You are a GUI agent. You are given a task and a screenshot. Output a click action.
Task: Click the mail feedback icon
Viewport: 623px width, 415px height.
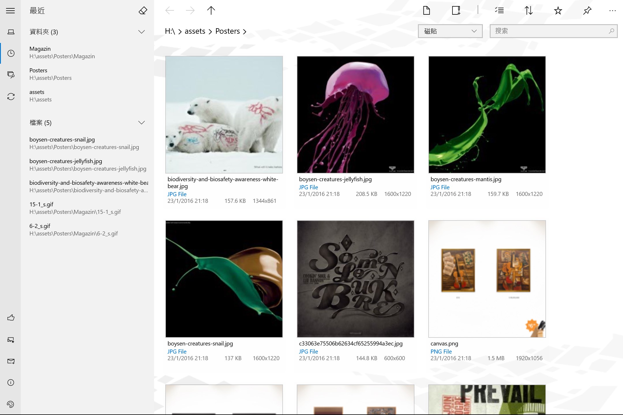click(11, 361)
